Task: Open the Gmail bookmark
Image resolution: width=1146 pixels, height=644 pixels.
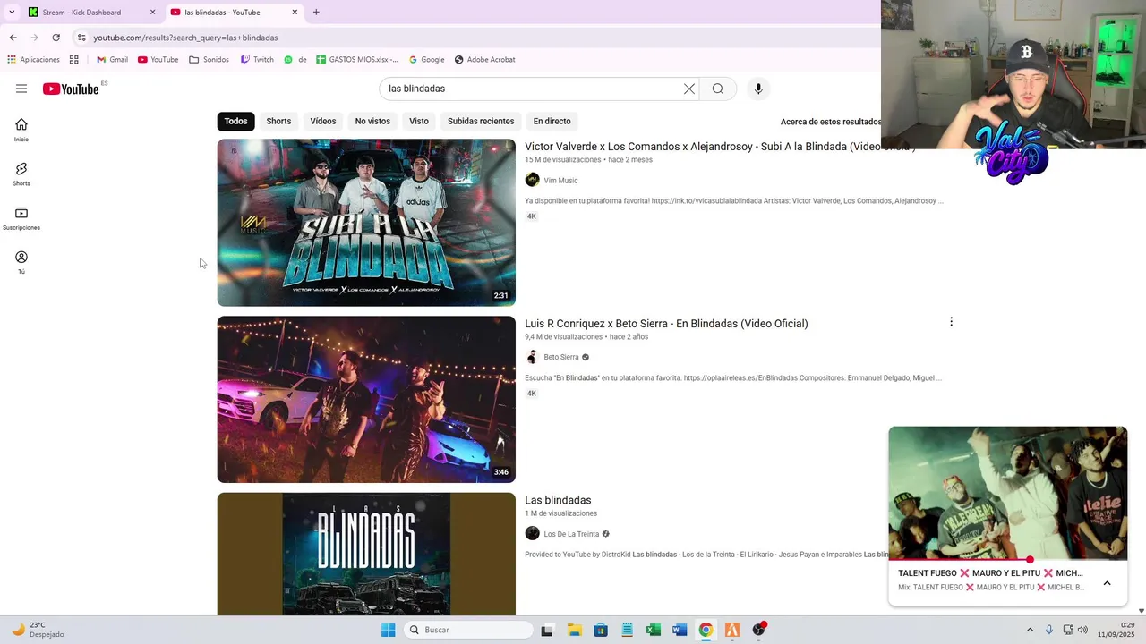Action: (x=112, y=59)
